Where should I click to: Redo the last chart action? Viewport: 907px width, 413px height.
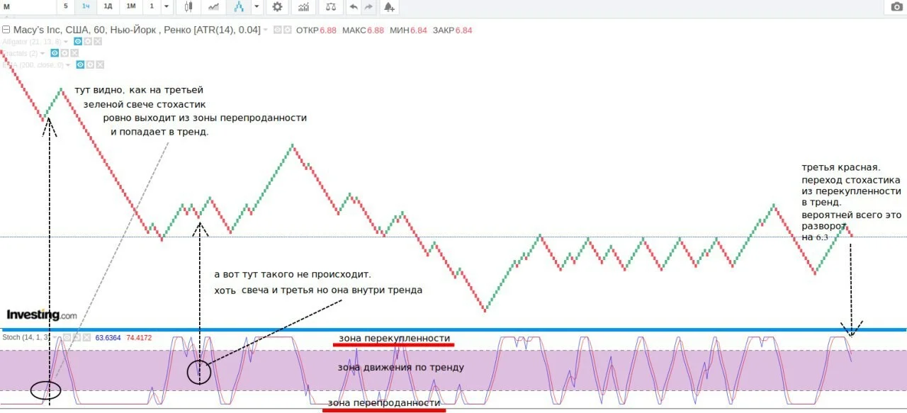(x=368, y=7)
